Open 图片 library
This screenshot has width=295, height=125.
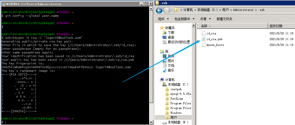(171, 61)
